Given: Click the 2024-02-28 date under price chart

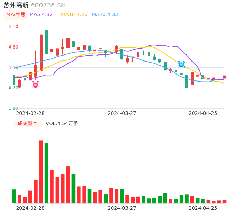Looking at the screenshot, I should click(x=30, y=113).
